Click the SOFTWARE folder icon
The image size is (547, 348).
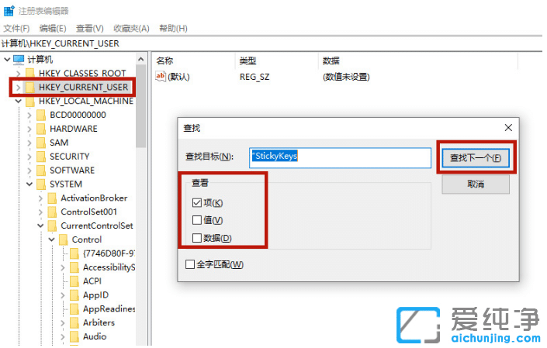tap(41, 171)
